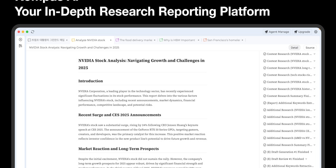
Task: Click check icon beside Additional Research (AMD vs NV...
Action: tap(265, 138)
